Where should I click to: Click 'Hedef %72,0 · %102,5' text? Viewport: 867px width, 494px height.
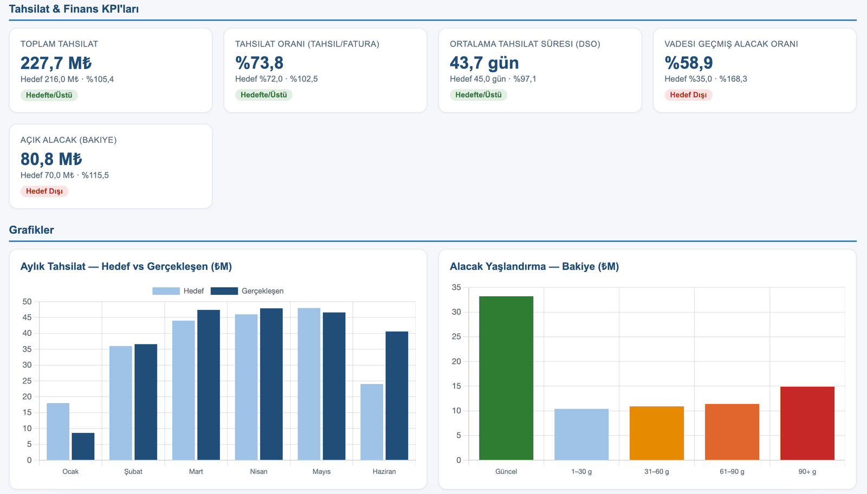click(276, 79)
